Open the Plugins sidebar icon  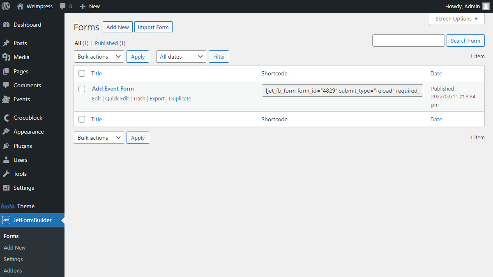pyautogui.click(x=7, y=146)
